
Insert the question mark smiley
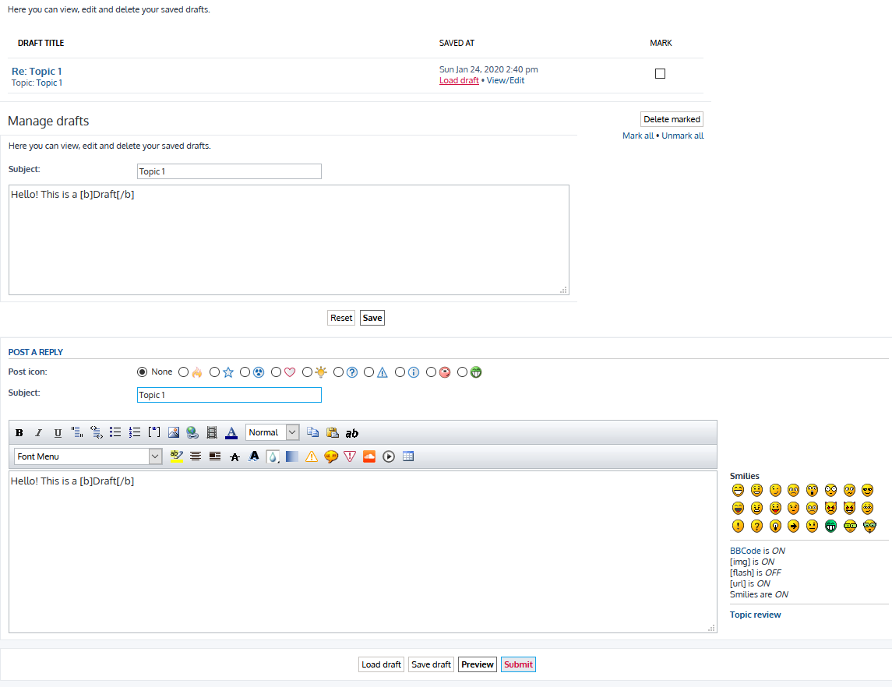coord(756,526)
